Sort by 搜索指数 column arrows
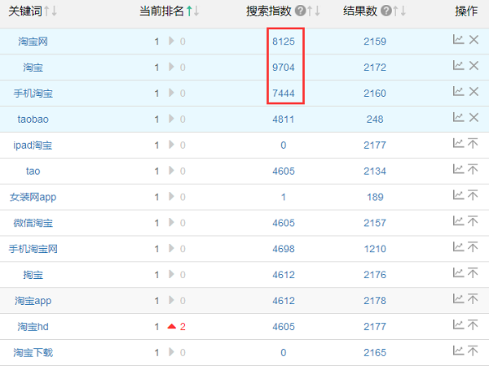Viewport: 489px width, 370px height. (314, 11)
